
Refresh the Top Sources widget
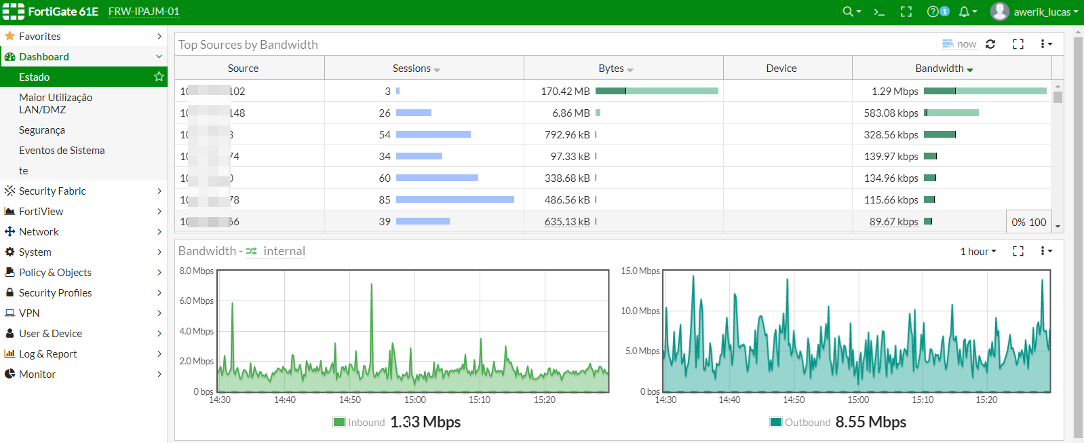pyautogui.click(x=990, y=44)
